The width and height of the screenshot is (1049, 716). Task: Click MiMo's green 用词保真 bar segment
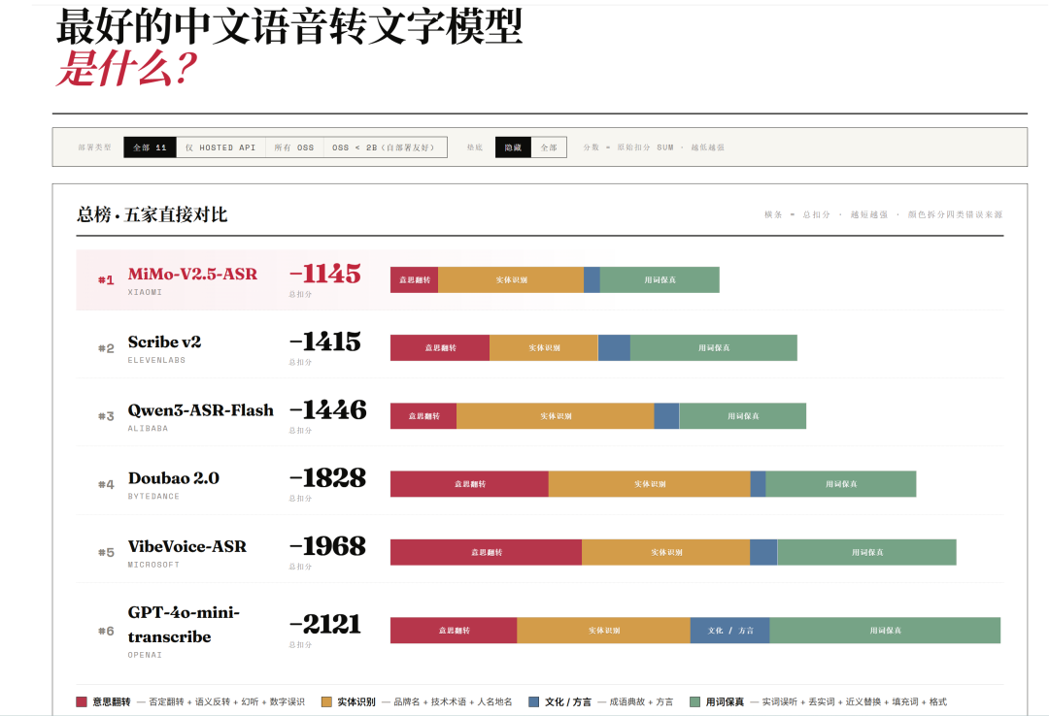[x=660, y=279]
